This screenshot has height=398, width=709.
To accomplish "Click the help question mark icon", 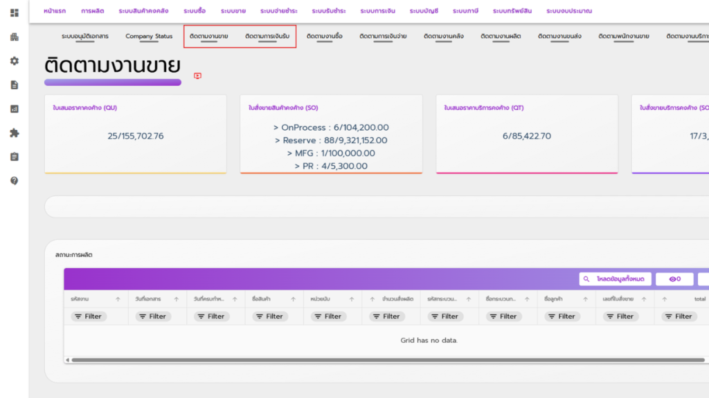I will pos(15,180).
